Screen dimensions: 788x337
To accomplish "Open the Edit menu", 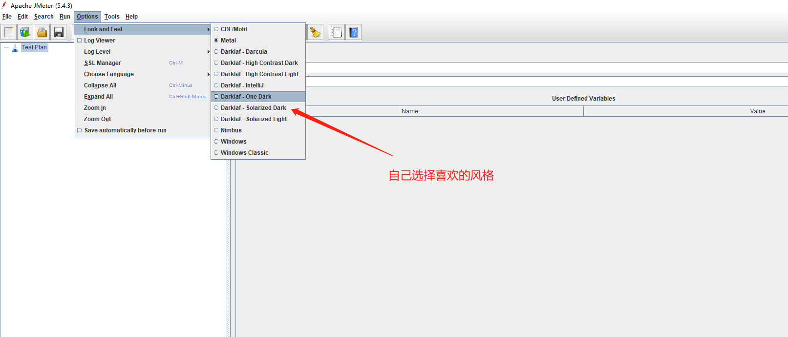I will 22,17.
